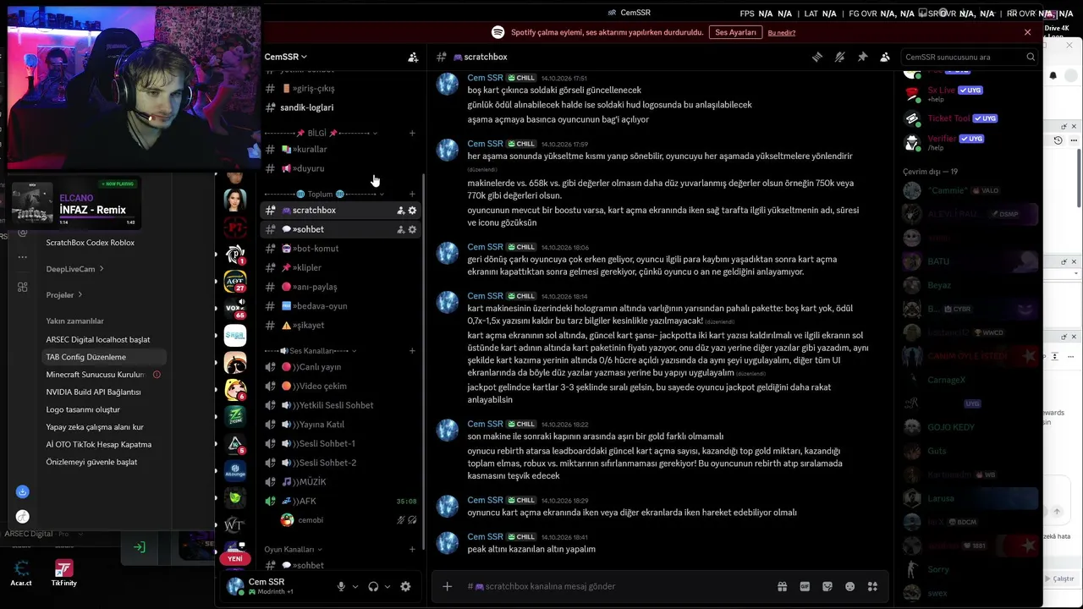The height and width of the screenshot is (609, 1083).
Task: Open the »kurallar text channel
Action: (x=341, y=150)
